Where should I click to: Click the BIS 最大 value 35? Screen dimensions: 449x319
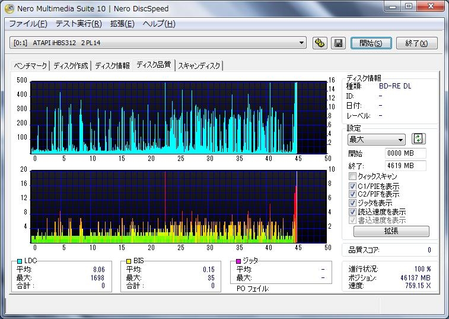(211, 277)
